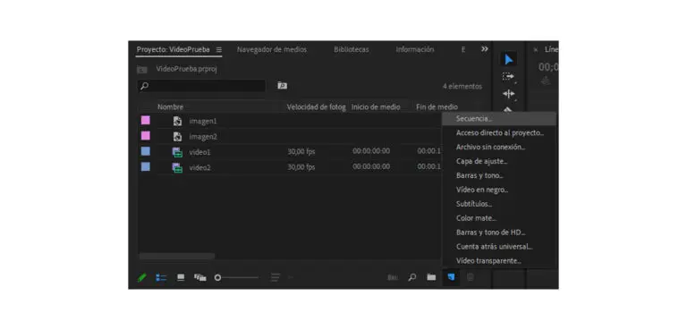Choose Vídeo transparente...

(x=499, y=261)
